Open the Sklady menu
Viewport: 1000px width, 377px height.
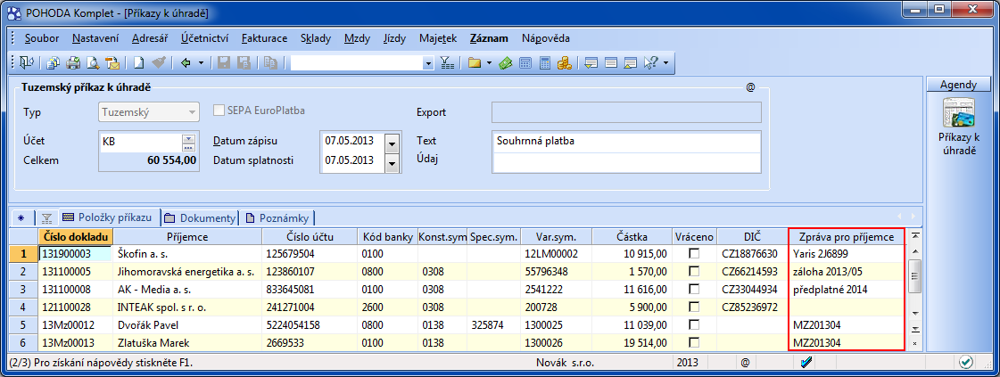pyautogui.click(x=316, y=38)
